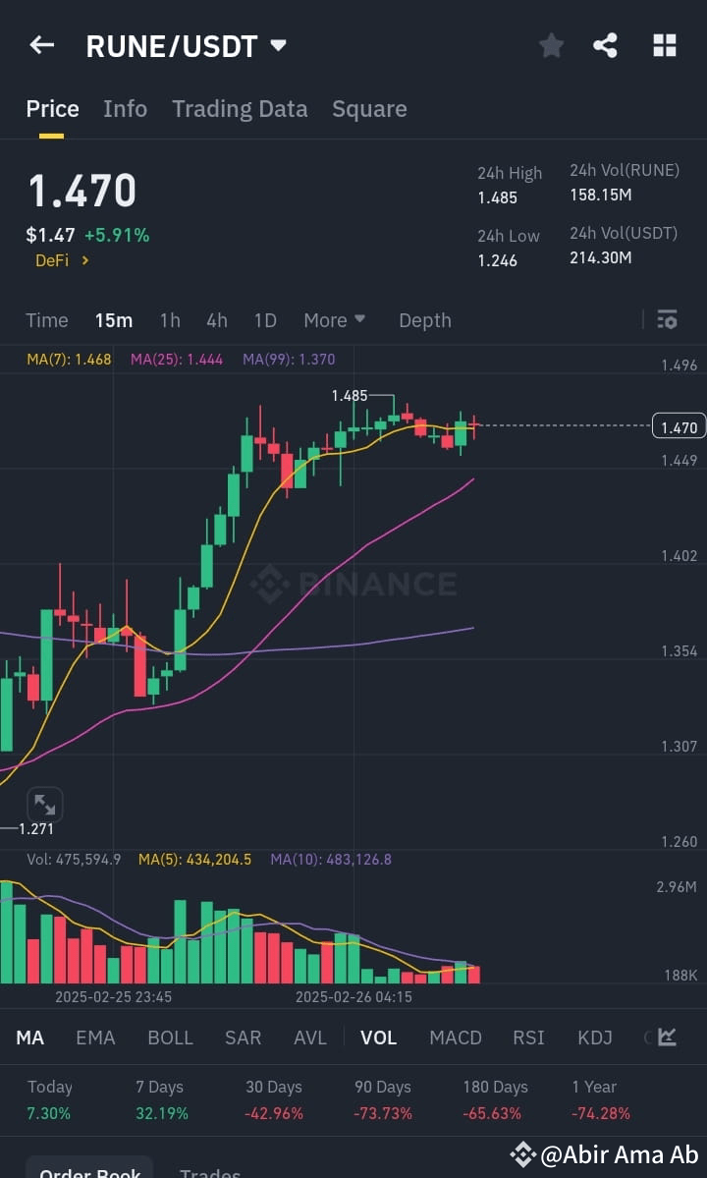The height and width of the screenshot is (1178, 707).
Task: Select the 1D timeframe
Action: pyautogui.click(x=264, y=319)
